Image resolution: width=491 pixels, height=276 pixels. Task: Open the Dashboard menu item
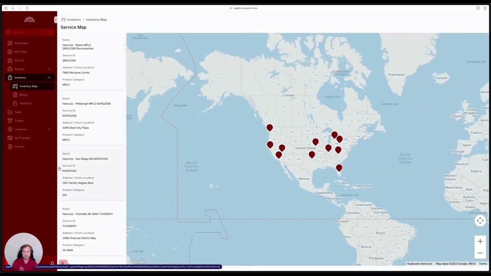[x=29, y=43]
